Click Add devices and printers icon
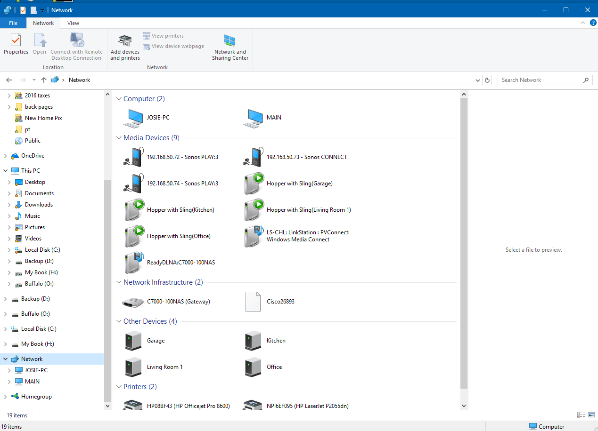This screenshot has height=431, width=598. click(x=125, y=47)
